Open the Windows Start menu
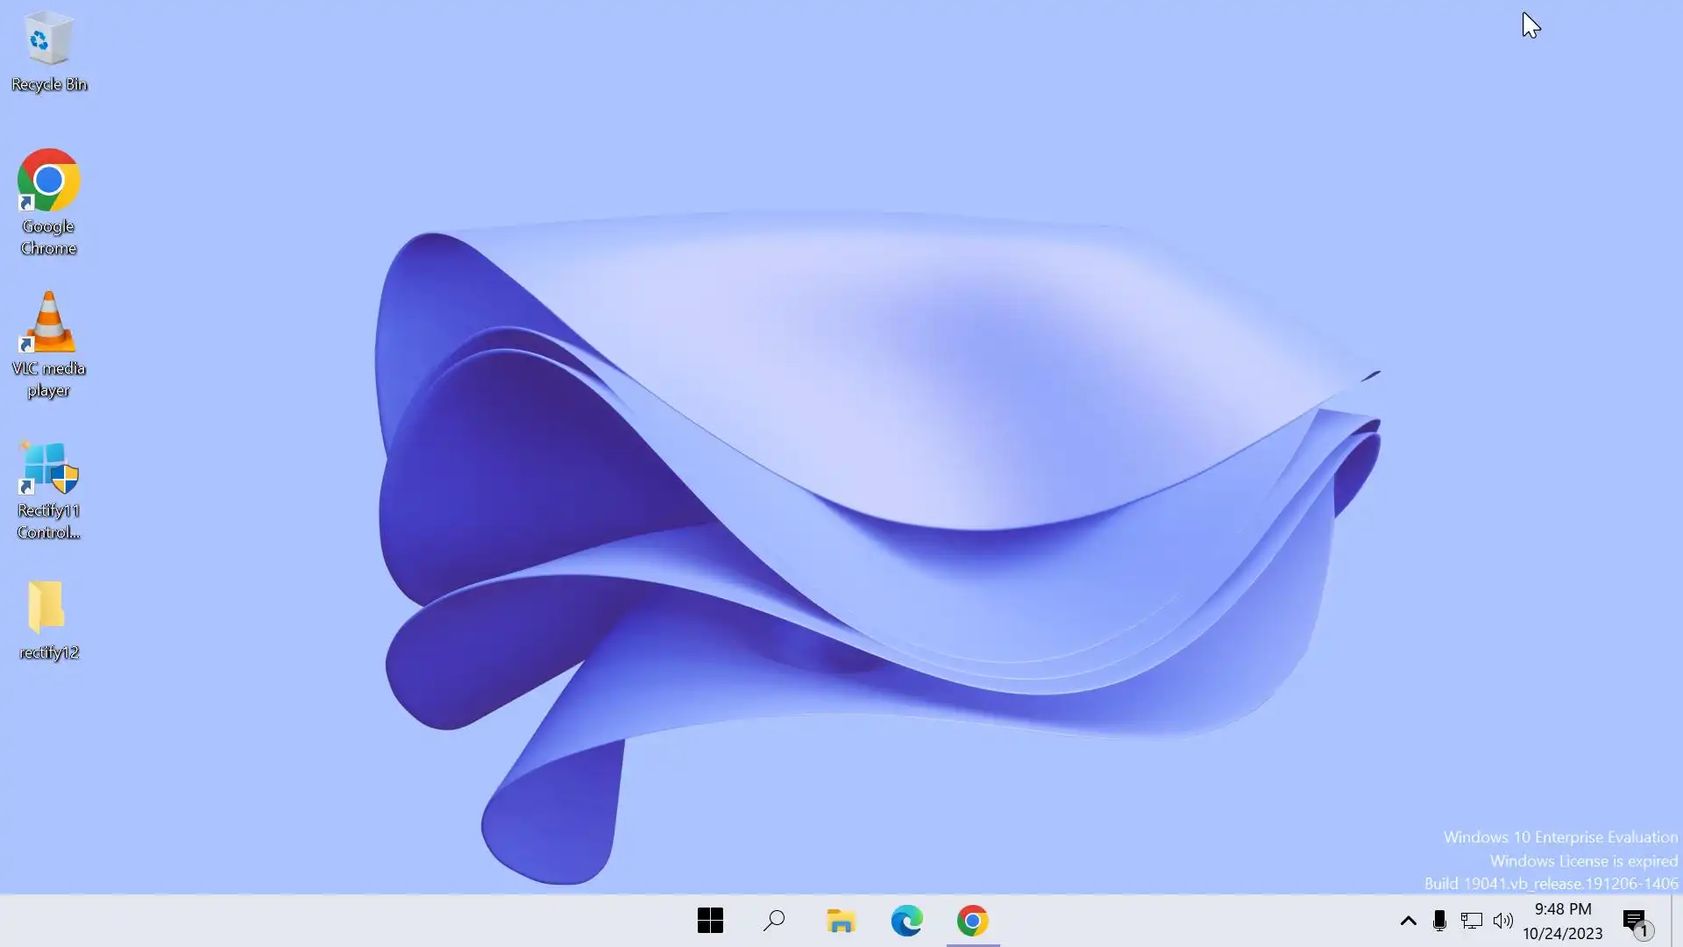 click(710, 921)
